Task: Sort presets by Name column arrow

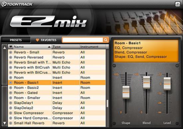Action: click(49, 47)
